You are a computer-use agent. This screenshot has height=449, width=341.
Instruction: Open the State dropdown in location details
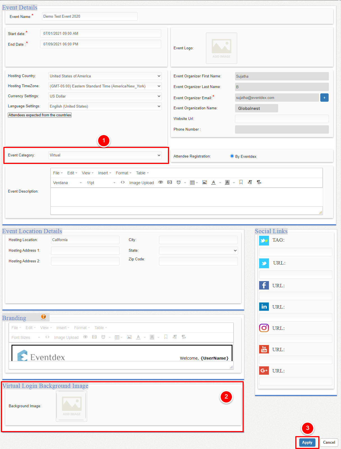pos(198,251)
